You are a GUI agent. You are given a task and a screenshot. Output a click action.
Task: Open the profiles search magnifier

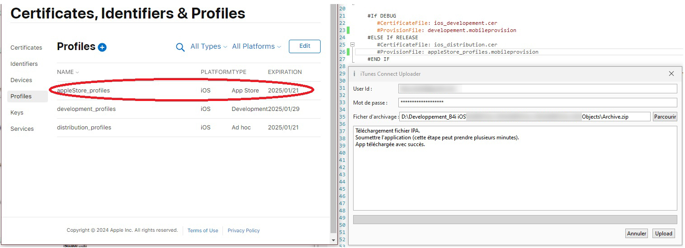click(180, 47)
